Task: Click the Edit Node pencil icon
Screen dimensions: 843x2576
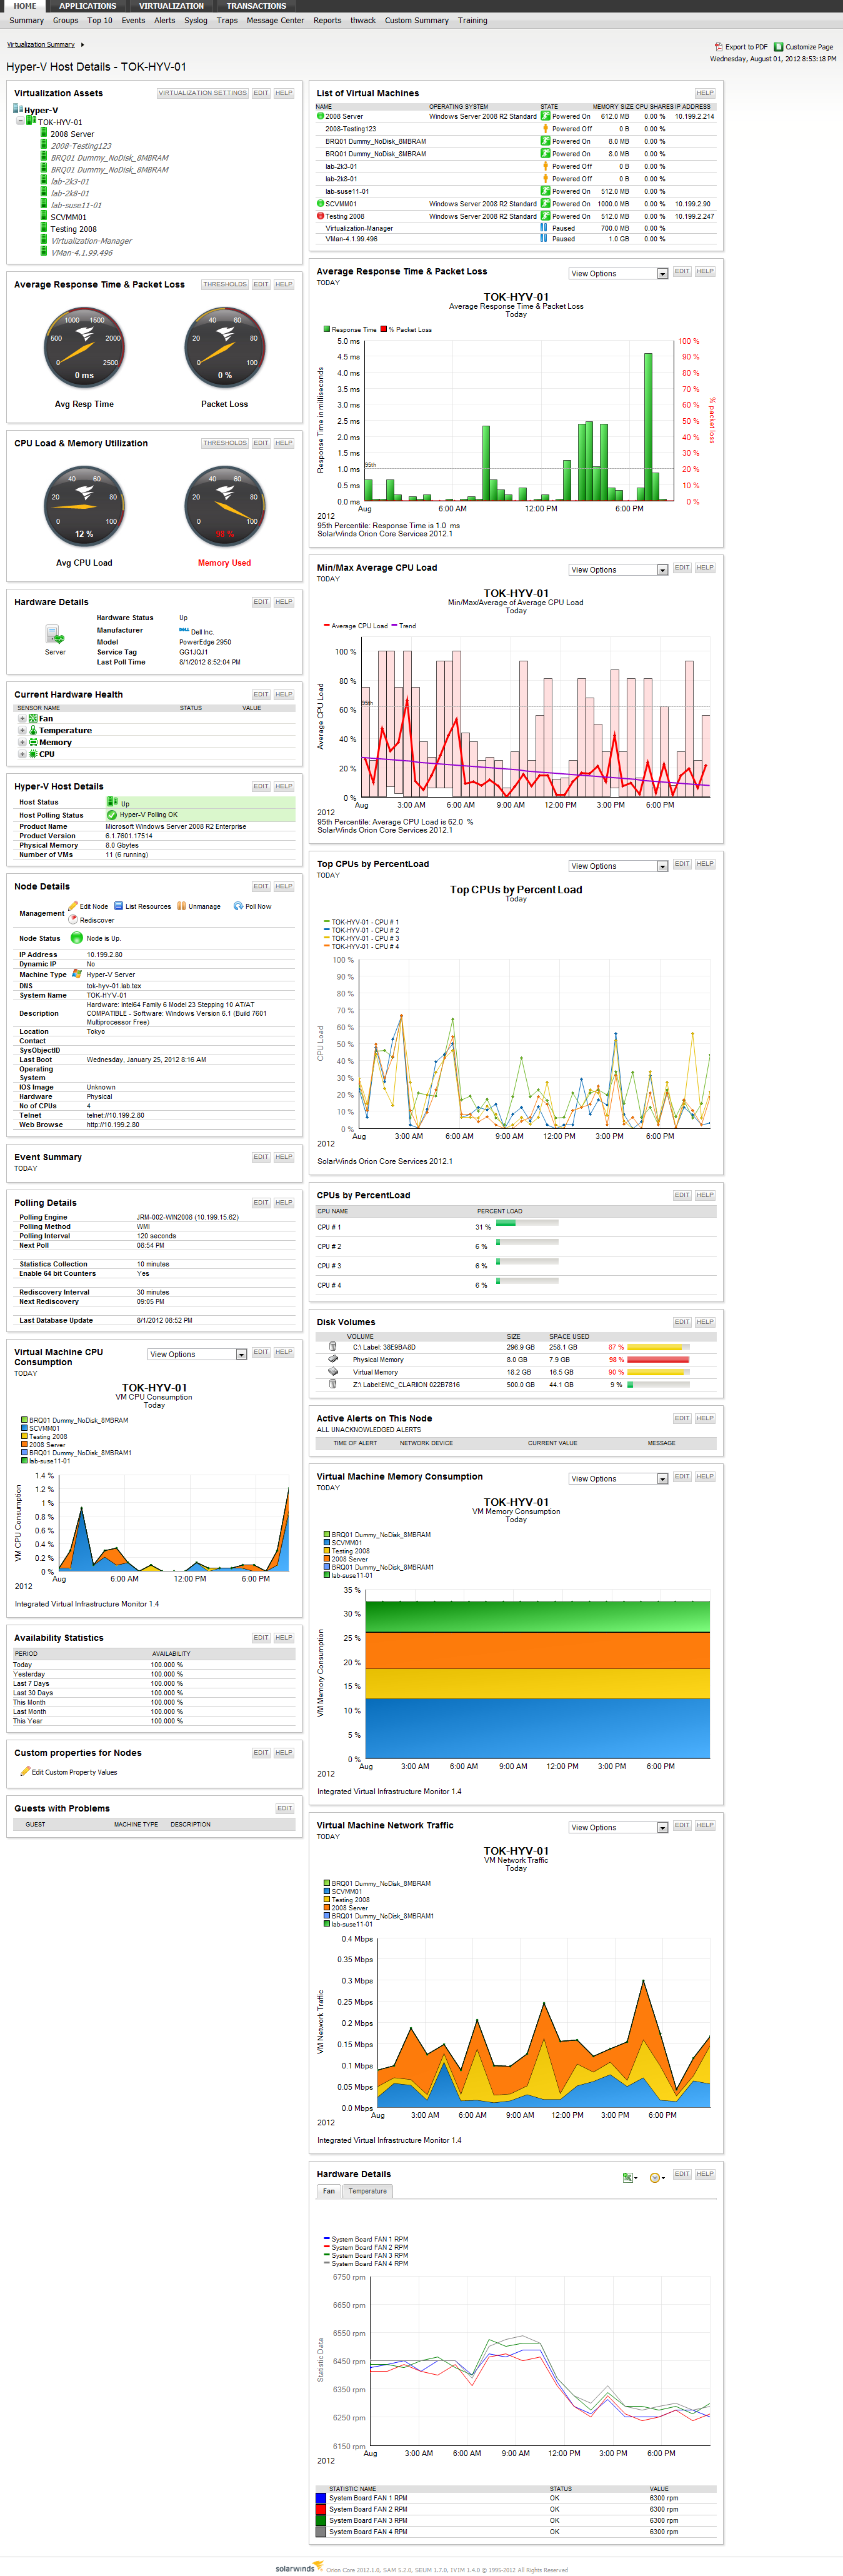Action: coord(72,906)
